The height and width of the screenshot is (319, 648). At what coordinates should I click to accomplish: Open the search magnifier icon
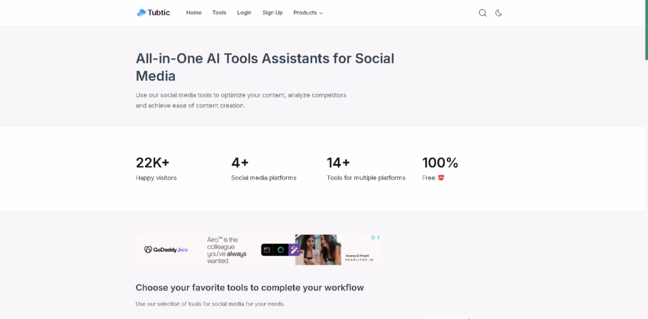click(482, 13)
